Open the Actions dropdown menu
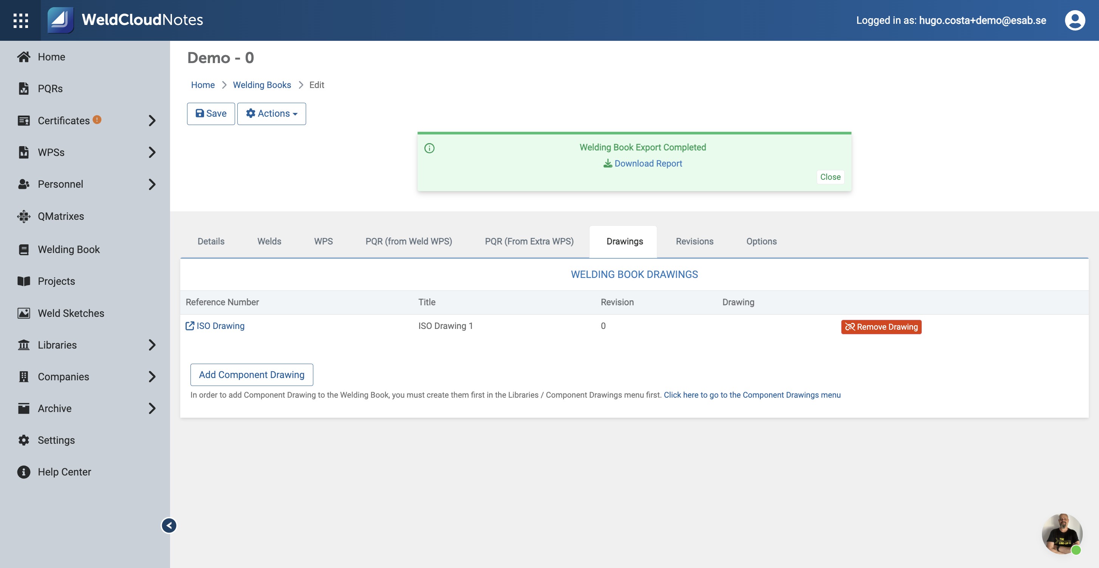 point(271,113)
